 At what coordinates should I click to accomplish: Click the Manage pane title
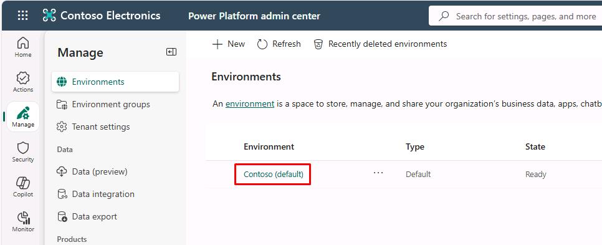click(80, 52)
